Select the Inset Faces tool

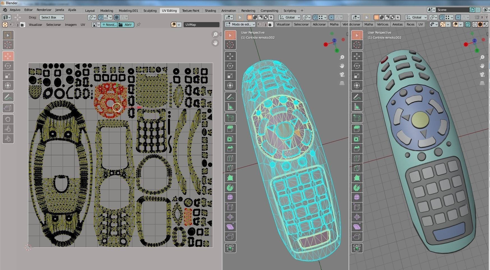coord(230,138)
